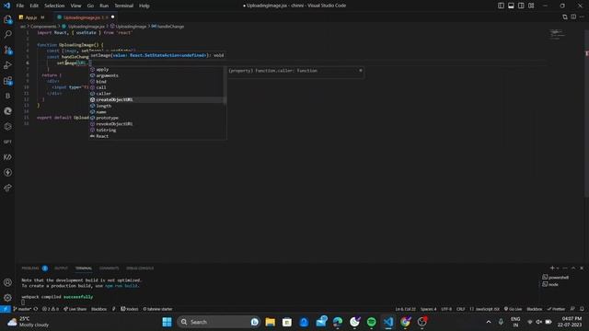
Task: Open the Edge tools sidebar icon
Action: click(x=7, y=111)
